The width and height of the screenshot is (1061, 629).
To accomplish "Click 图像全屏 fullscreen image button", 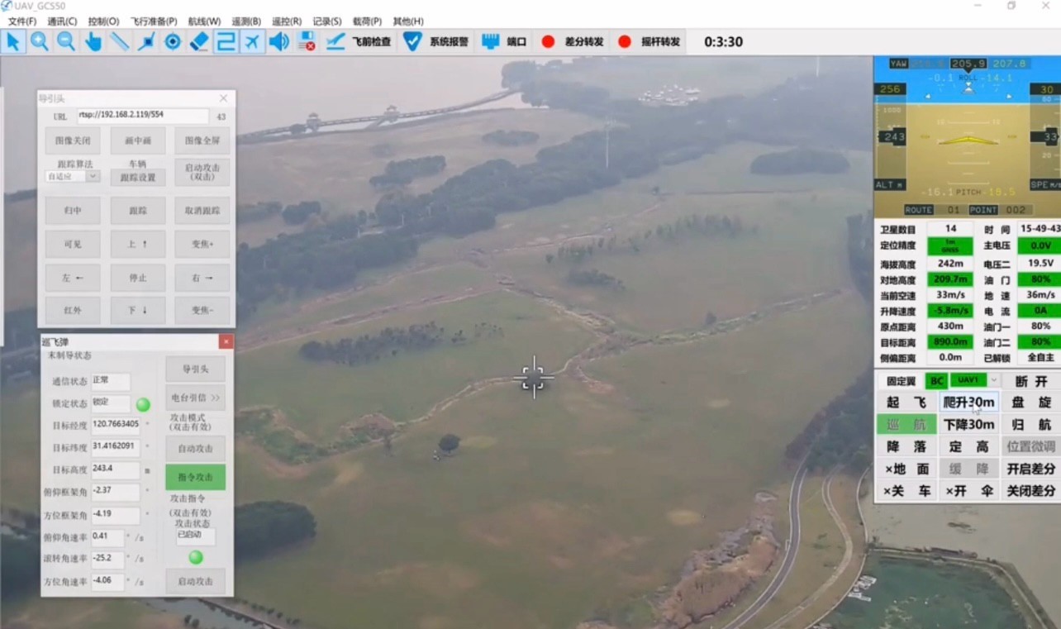I will coord(202,141).
